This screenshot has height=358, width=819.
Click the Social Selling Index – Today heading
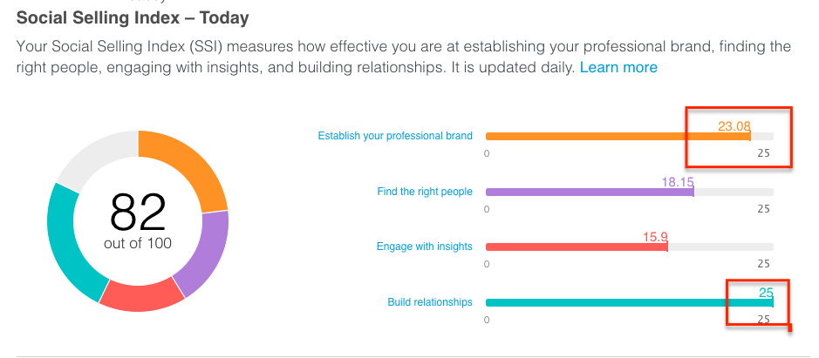(133, 18)
